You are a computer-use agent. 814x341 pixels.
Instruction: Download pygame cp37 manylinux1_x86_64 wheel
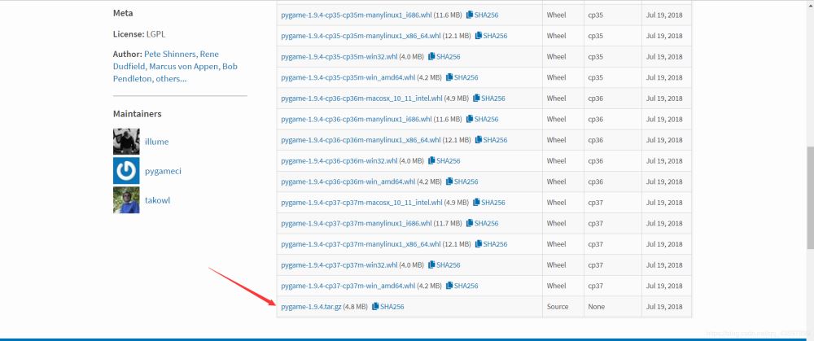click(361, 244)
